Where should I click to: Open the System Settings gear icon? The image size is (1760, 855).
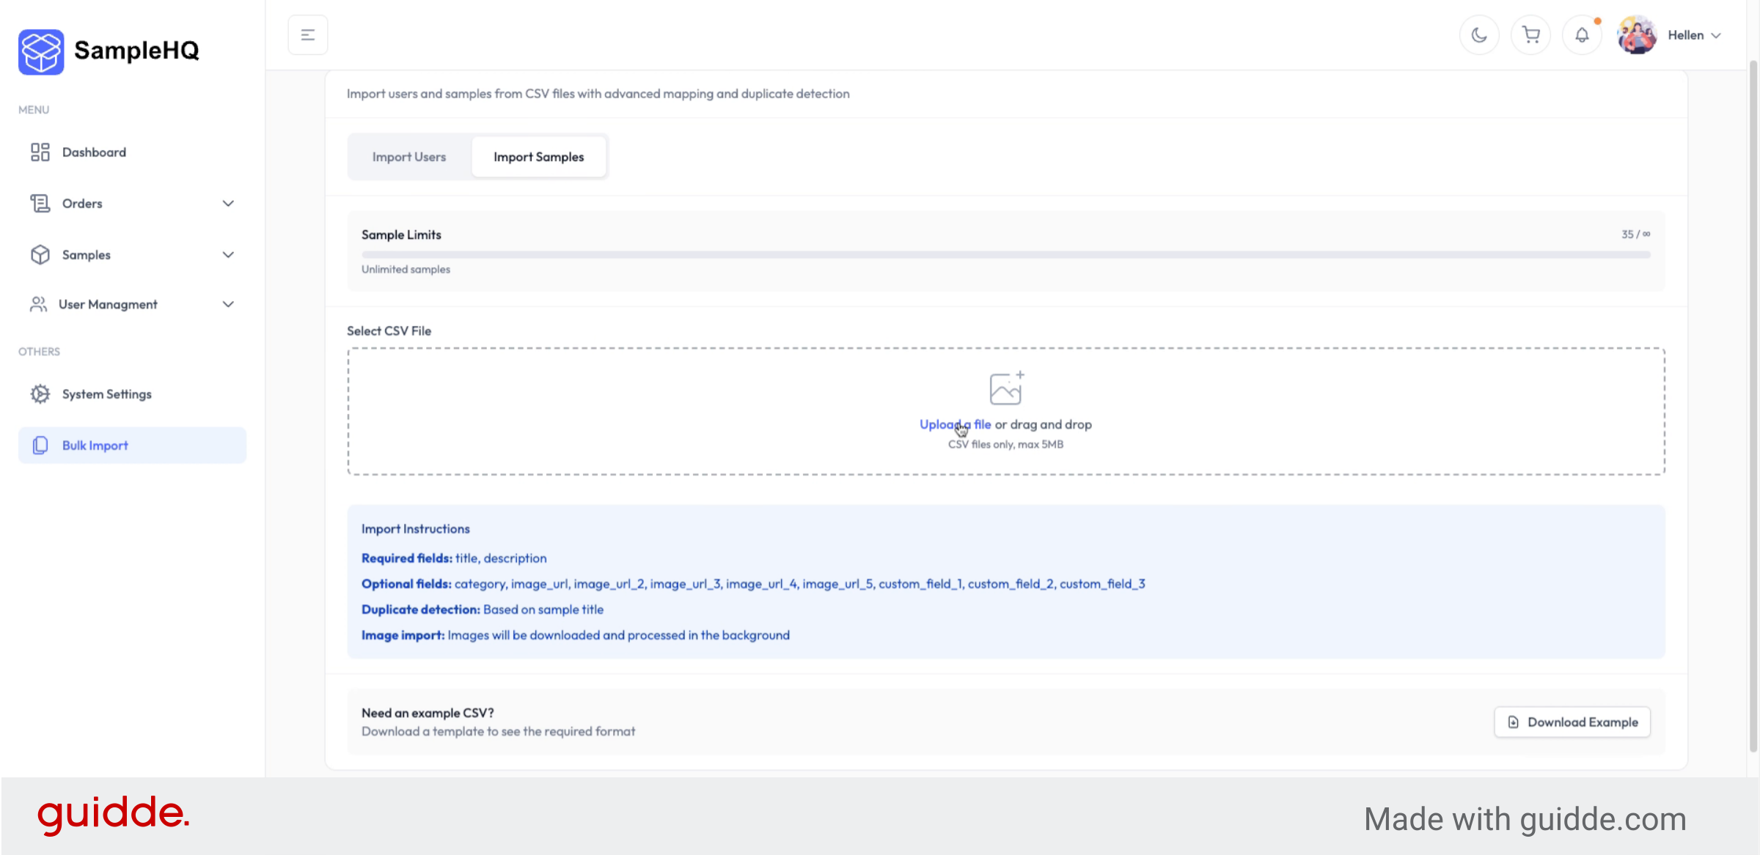pyautogui.click(x=40, y=393)
